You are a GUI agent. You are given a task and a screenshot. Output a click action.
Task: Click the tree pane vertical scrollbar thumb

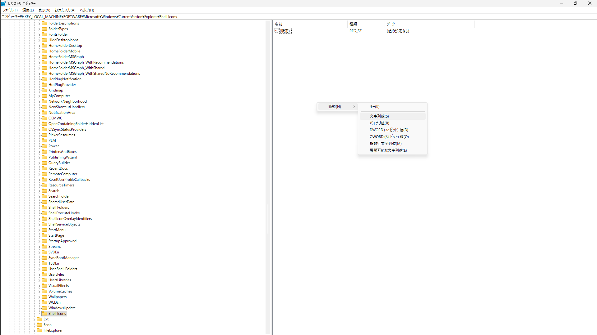[x=268, y=219]
